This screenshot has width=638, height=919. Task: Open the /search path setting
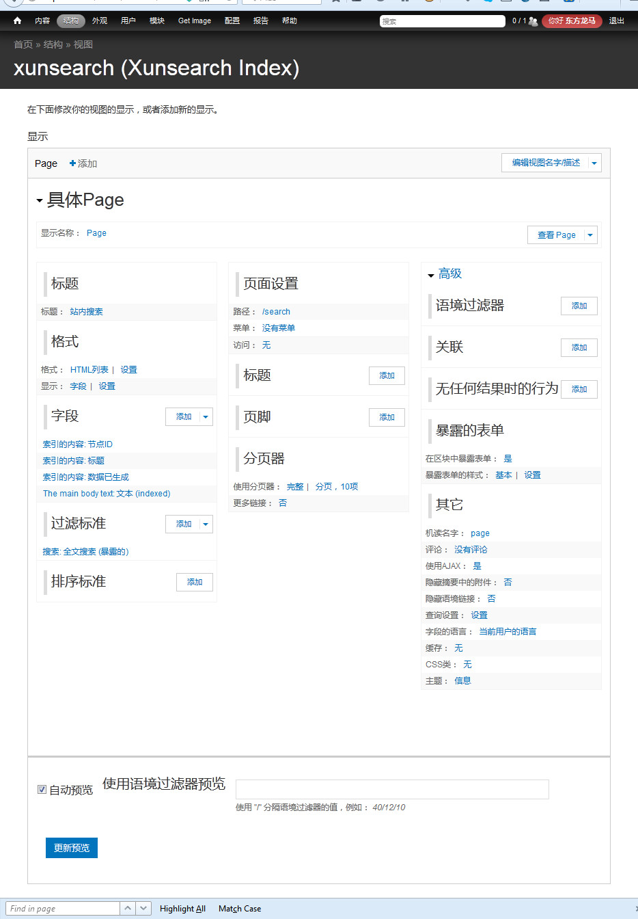pyautogui.click(x=276, y=312)
